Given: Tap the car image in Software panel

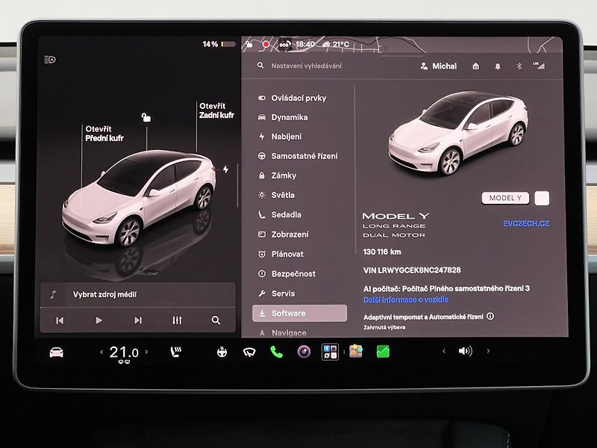Looking at the screenshot, I should [459, 133].
